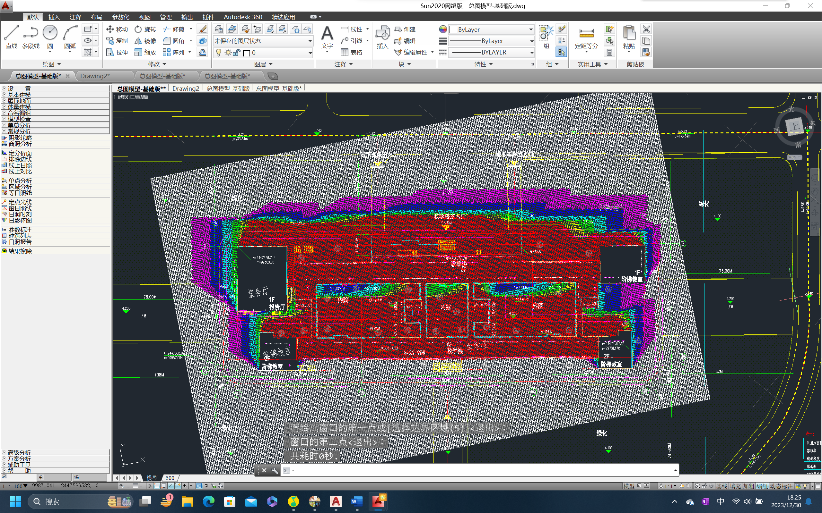
Task: Click the command line input field
Action: click(x=476, y=470)
